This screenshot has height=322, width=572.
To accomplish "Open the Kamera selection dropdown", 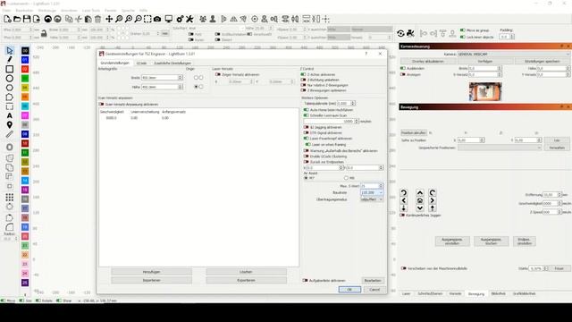I will 513,54.
